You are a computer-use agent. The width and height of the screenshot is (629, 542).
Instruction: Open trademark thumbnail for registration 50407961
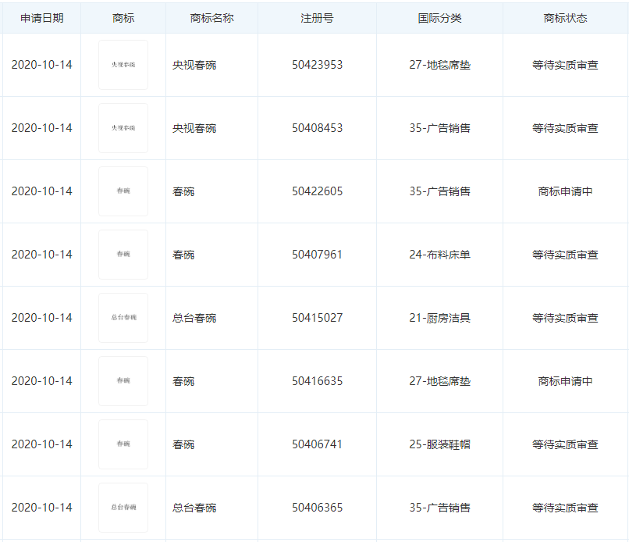(123, 255)
